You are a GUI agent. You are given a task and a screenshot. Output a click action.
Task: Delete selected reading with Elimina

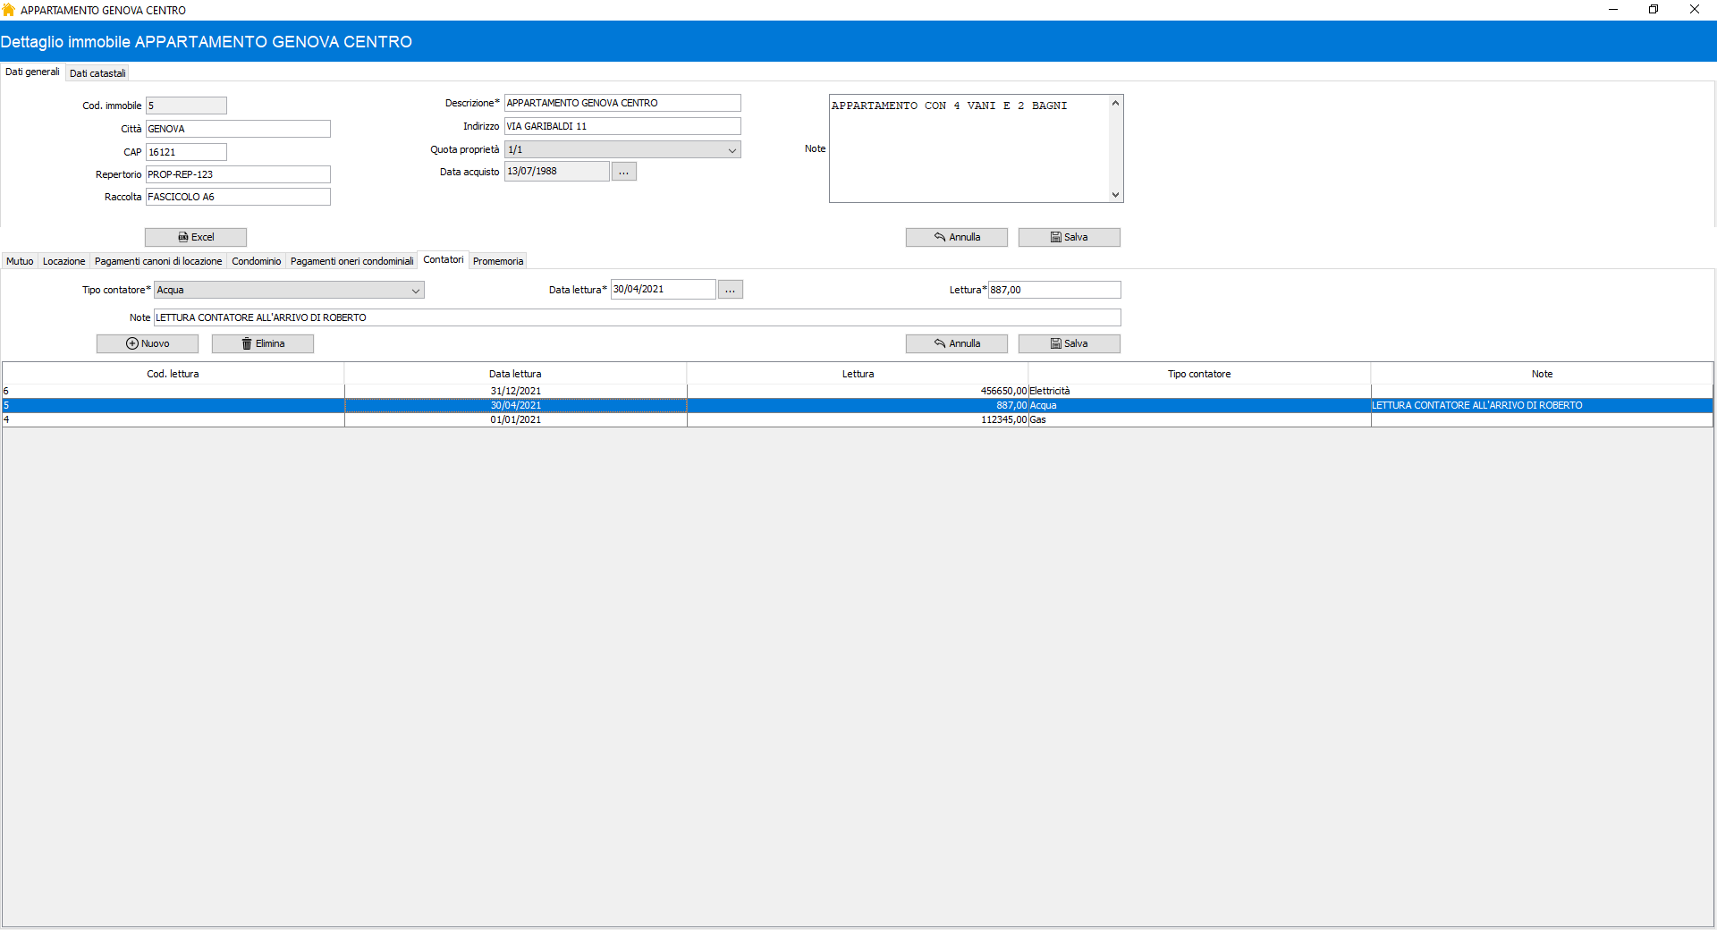click(x=263, y=343)
